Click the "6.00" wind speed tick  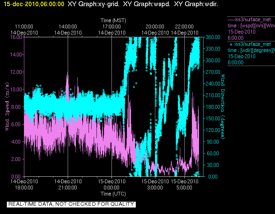(16, 124)
